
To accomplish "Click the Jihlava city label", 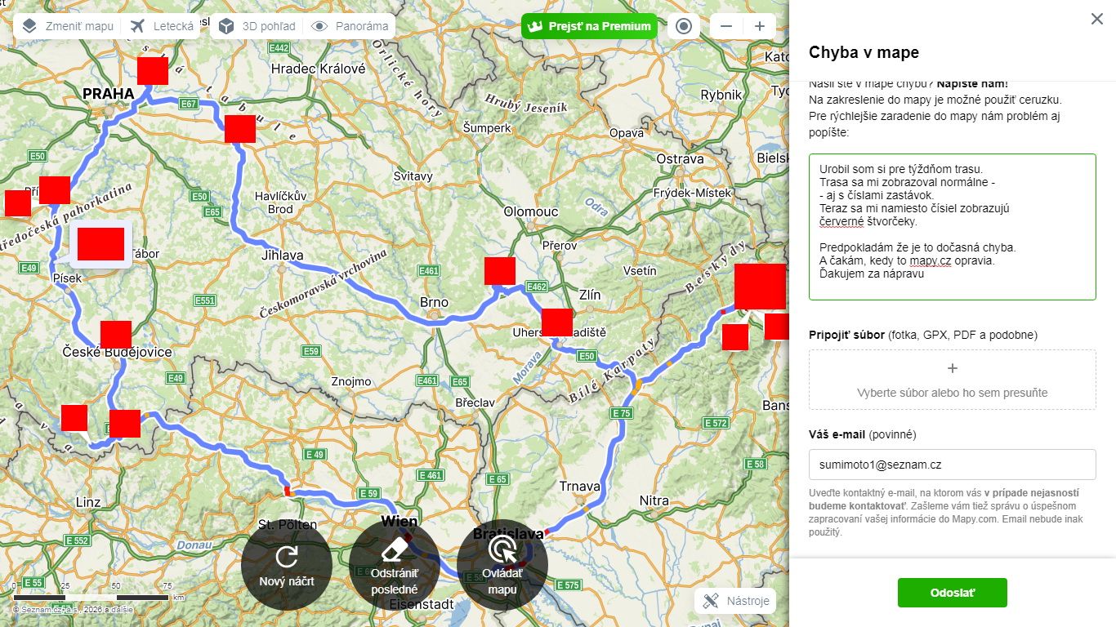I will (x=282, y=256).
